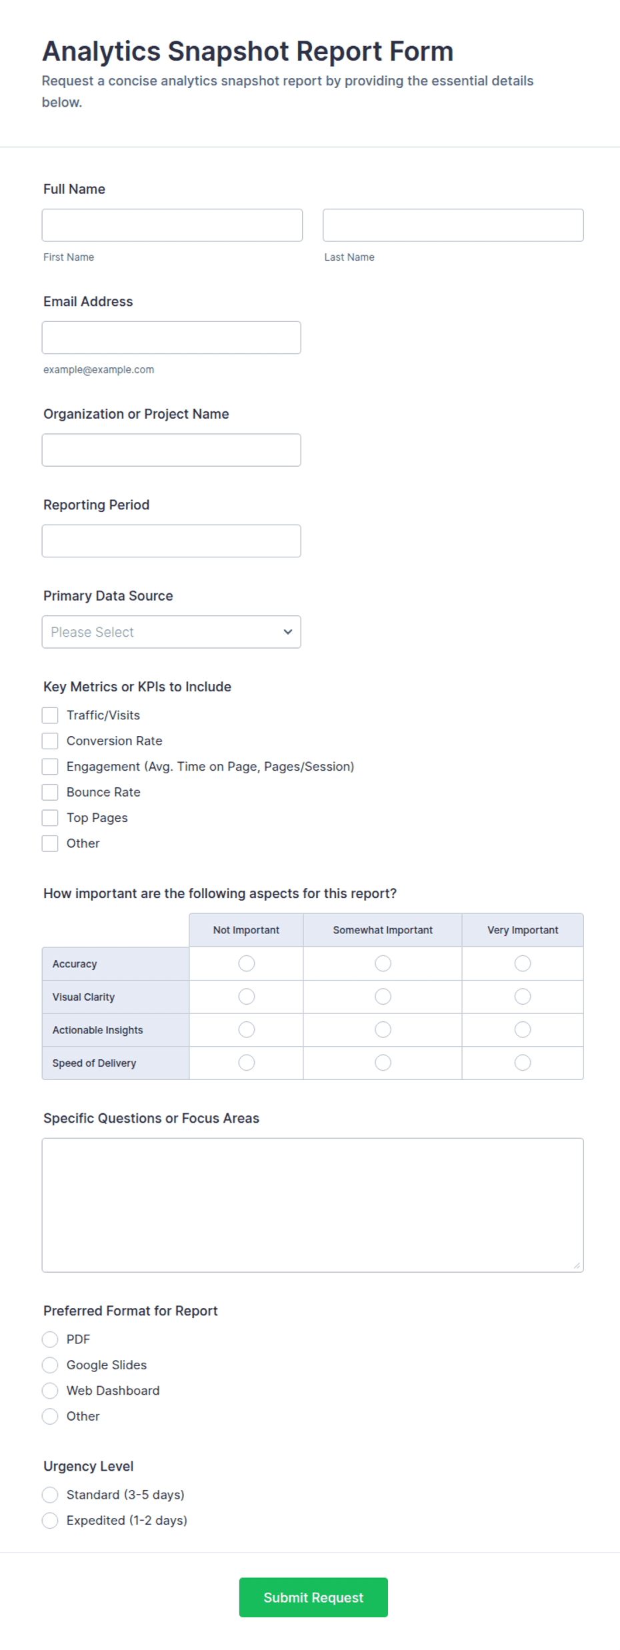The width and height of the screenshot is (620, 1650).
Task: Open the Primary Data Source dropdown
Action: coord(171,631)
